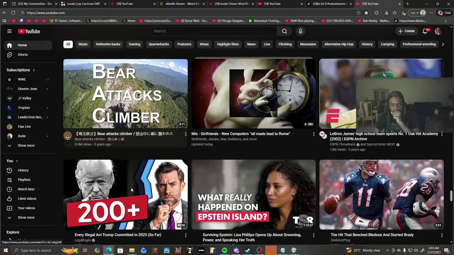Open browser extensions puzzle icon
454x255 pixels.
(x=376, y=13)
